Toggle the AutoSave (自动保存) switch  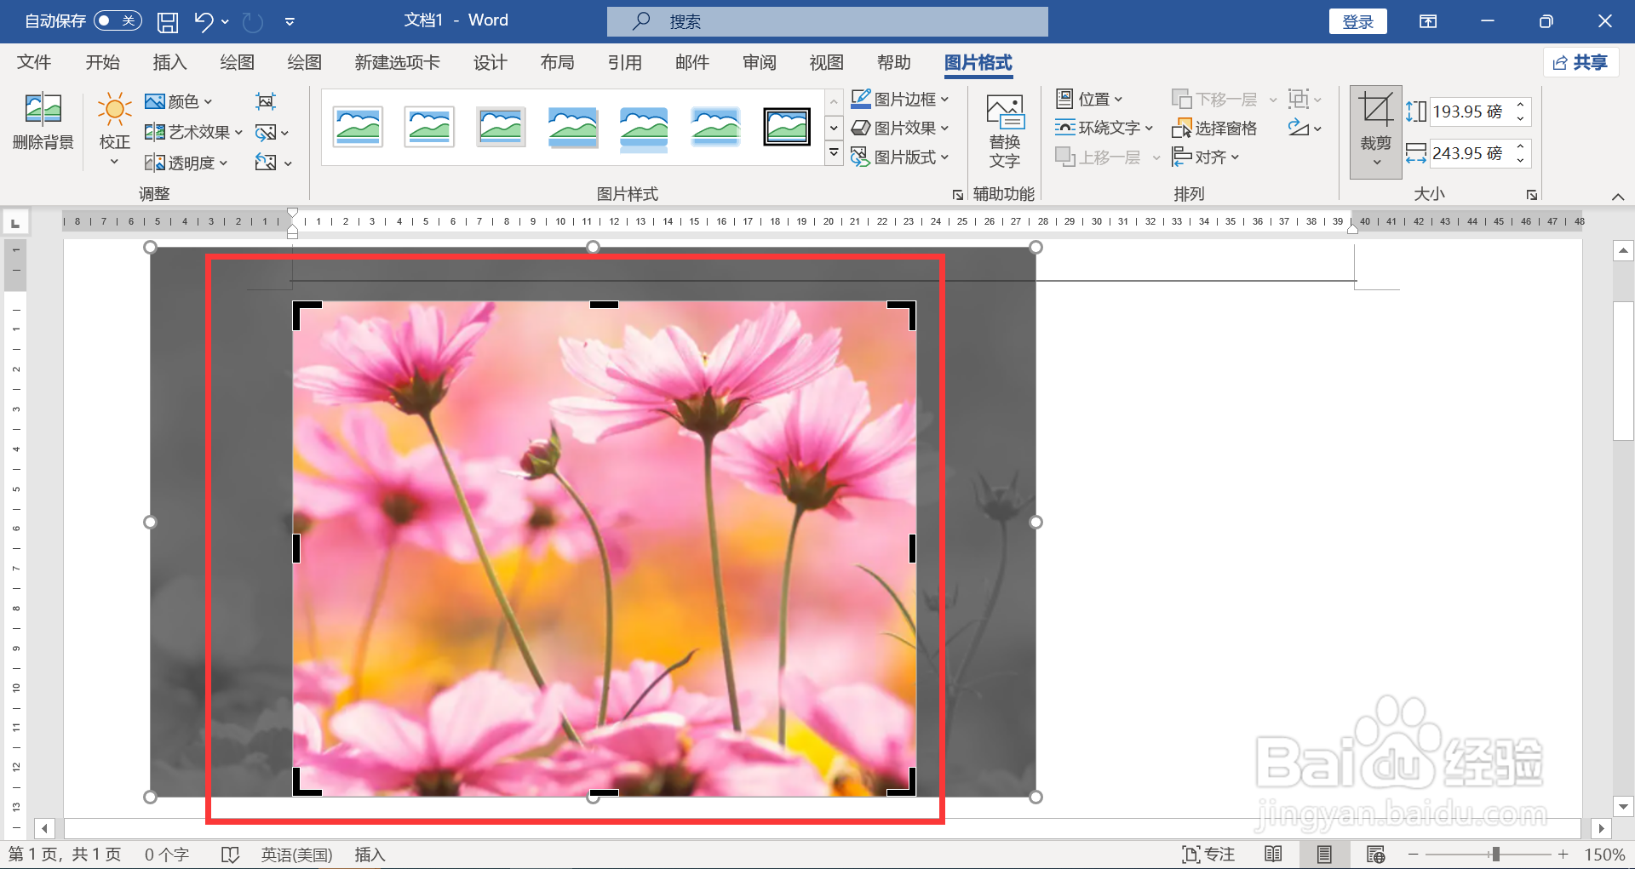coord(118,20)
